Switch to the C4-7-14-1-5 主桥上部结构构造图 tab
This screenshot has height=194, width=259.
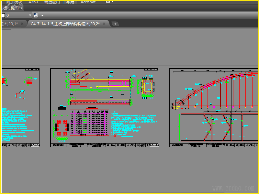(x=65, y=24)
